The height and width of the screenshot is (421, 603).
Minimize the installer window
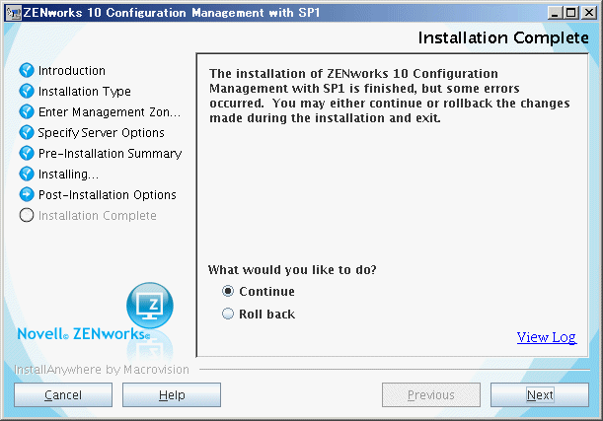555,13
